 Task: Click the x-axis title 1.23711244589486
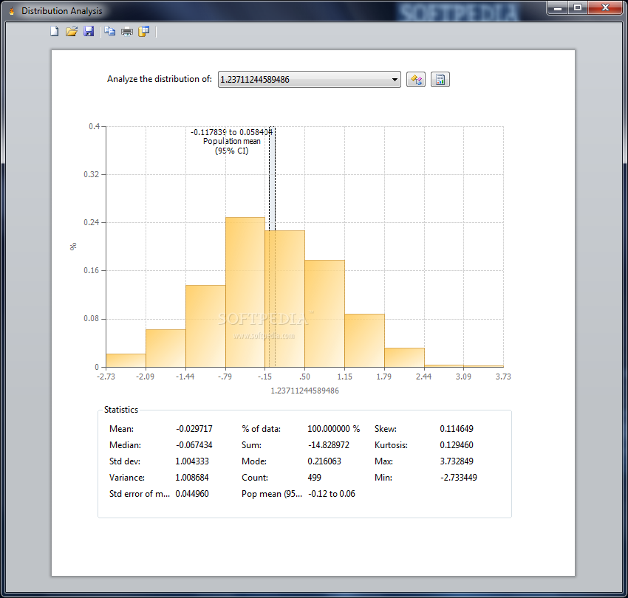pos(305,391)
